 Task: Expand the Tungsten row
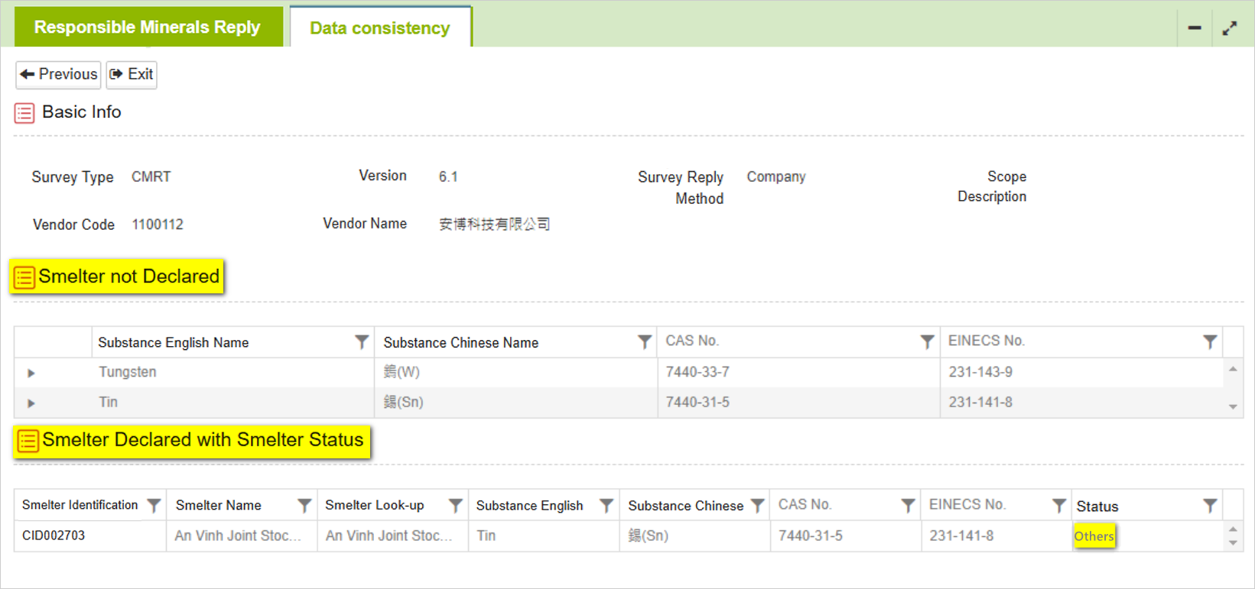tap(31, 374)
